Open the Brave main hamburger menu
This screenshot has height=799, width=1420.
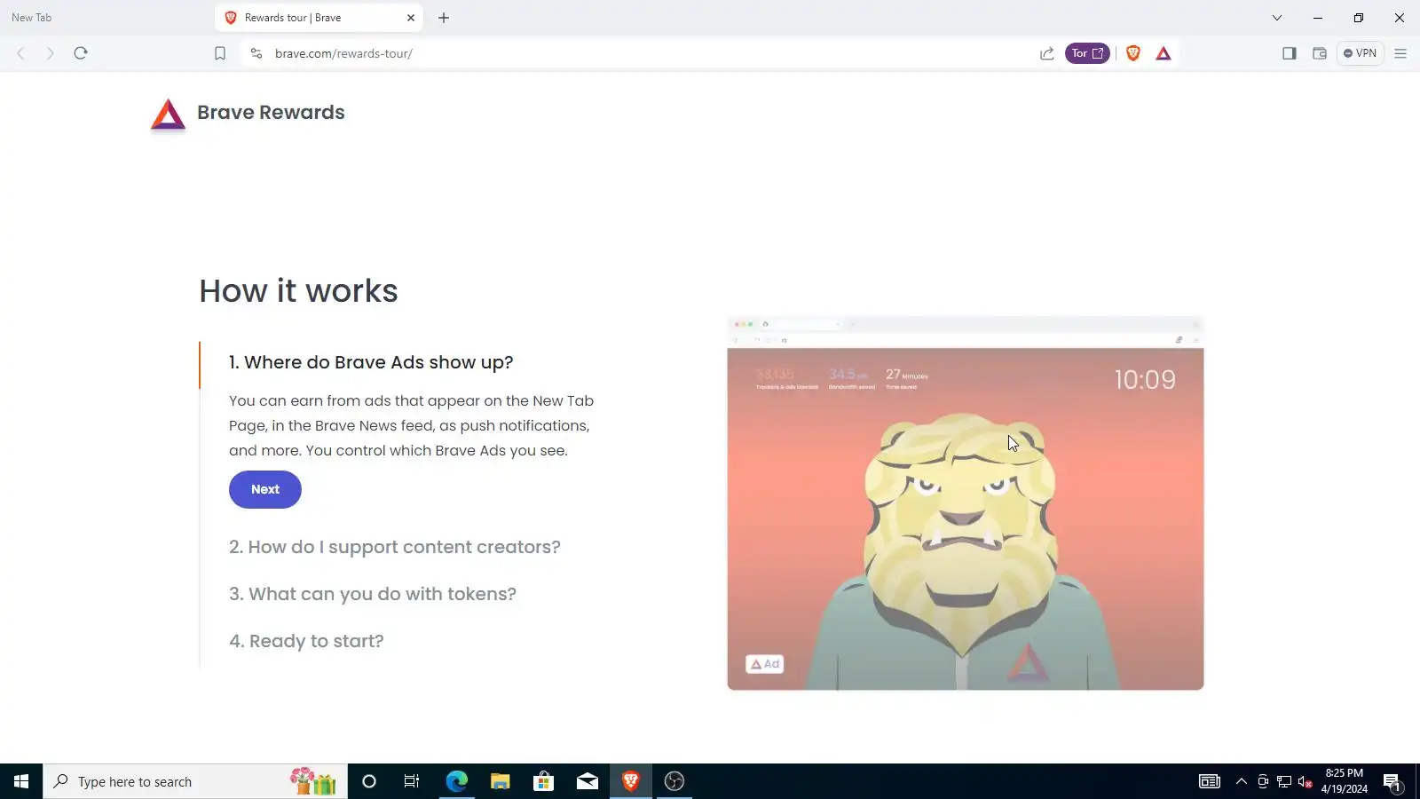coord(1400,53)
